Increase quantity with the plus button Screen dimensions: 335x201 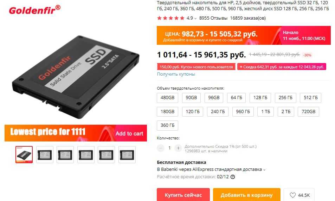point(178,148)
